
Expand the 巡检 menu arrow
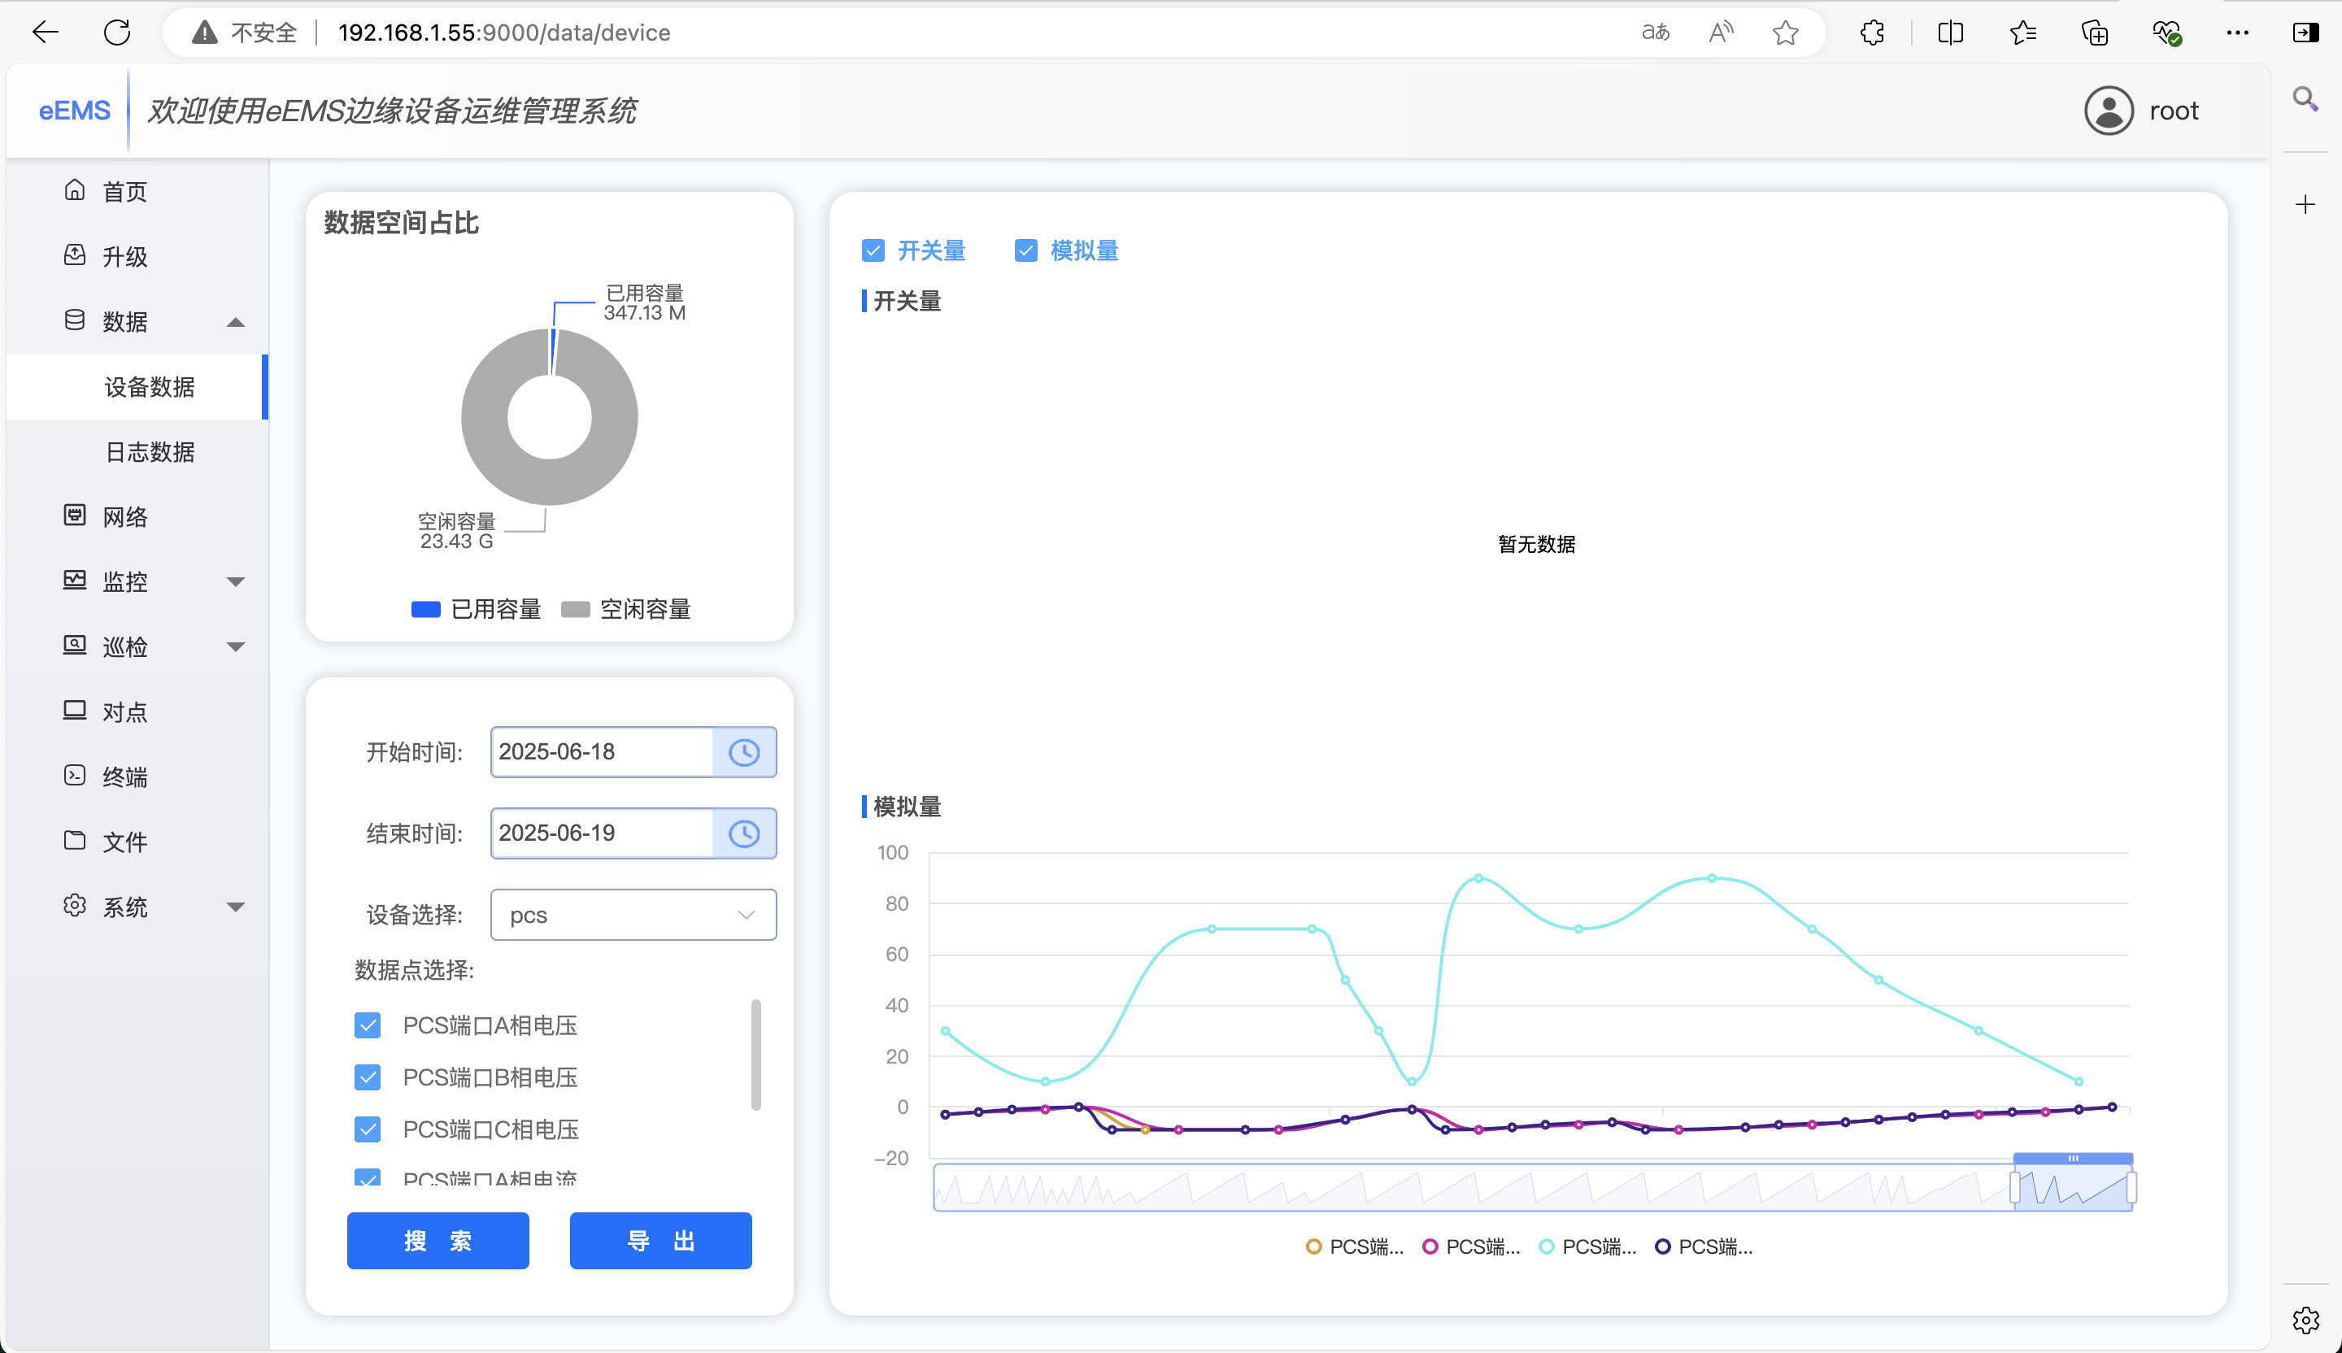click(x=235, y=646)
